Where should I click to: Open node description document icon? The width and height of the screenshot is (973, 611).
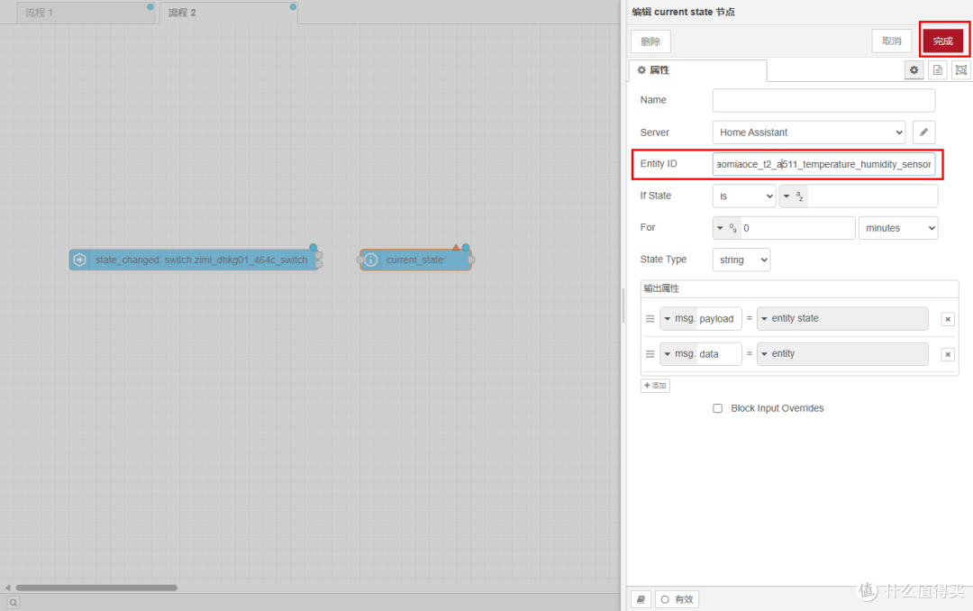(937, 70)
